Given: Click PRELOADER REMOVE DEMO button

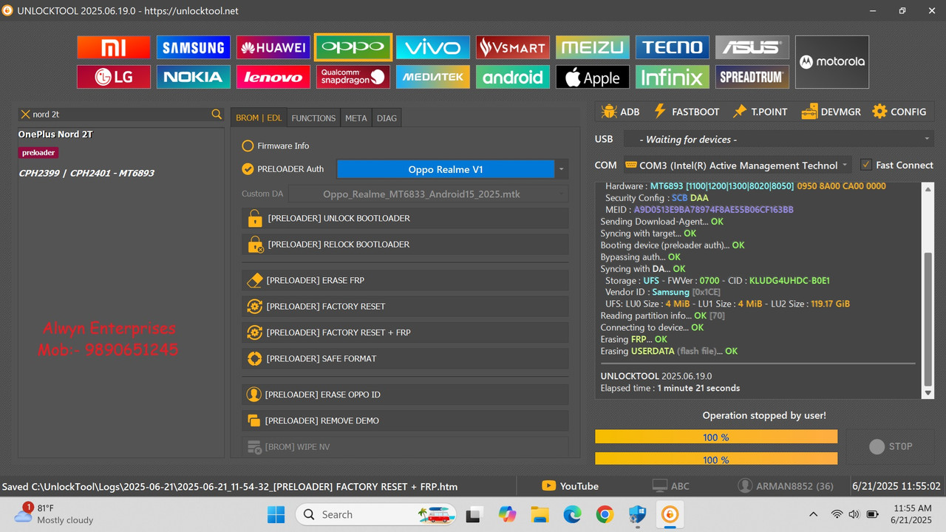Looking at the screenshot, I should pyautogui.click(x=405, y=420).
